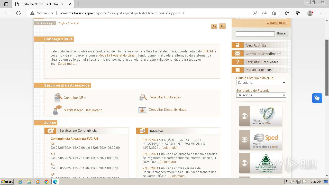
Task: Click the Edge profile avatar
Action: tap(310, 13)
